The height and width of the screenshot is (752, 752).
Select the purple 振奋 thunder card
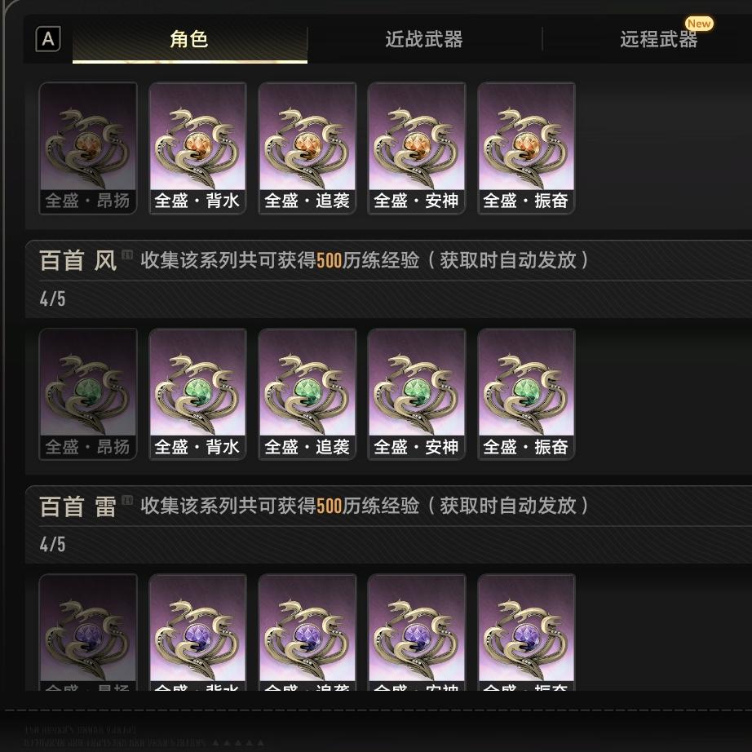(526, 632)
